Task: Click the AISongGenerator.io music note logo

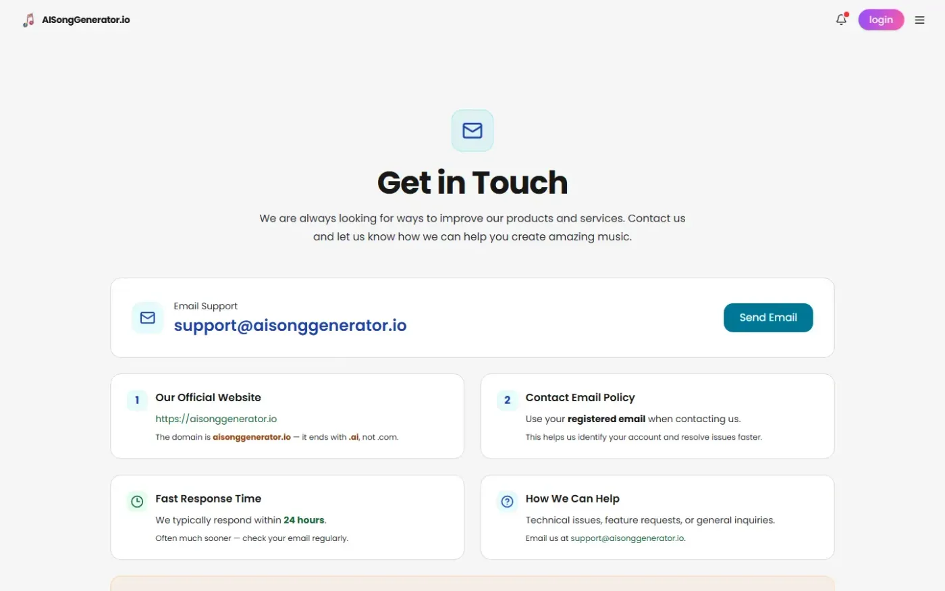Action: [28, 20]
